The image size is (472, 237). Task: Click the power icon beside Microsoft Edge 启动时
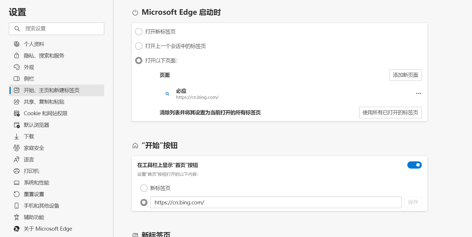[135, 13]
